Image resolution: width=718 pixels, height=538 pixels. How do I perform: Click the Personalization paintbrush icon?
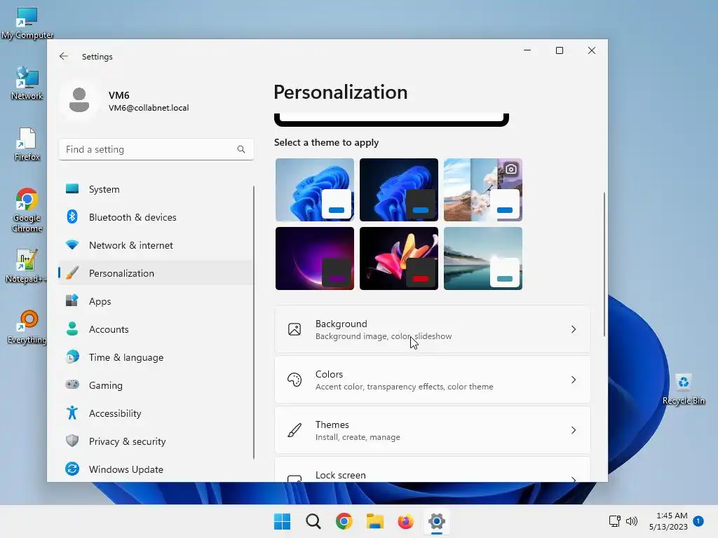(72, 273)
